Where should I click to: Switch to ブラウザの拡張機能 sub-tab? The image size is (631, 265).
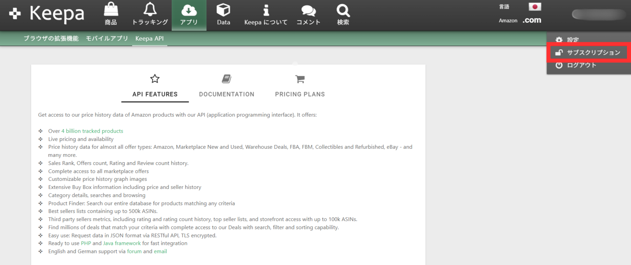[51, 39]
